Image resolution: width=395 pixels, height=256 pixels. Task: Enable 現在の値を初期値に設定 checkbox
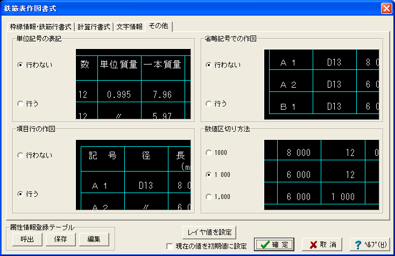pyautogui.click(x=207, y=246)
